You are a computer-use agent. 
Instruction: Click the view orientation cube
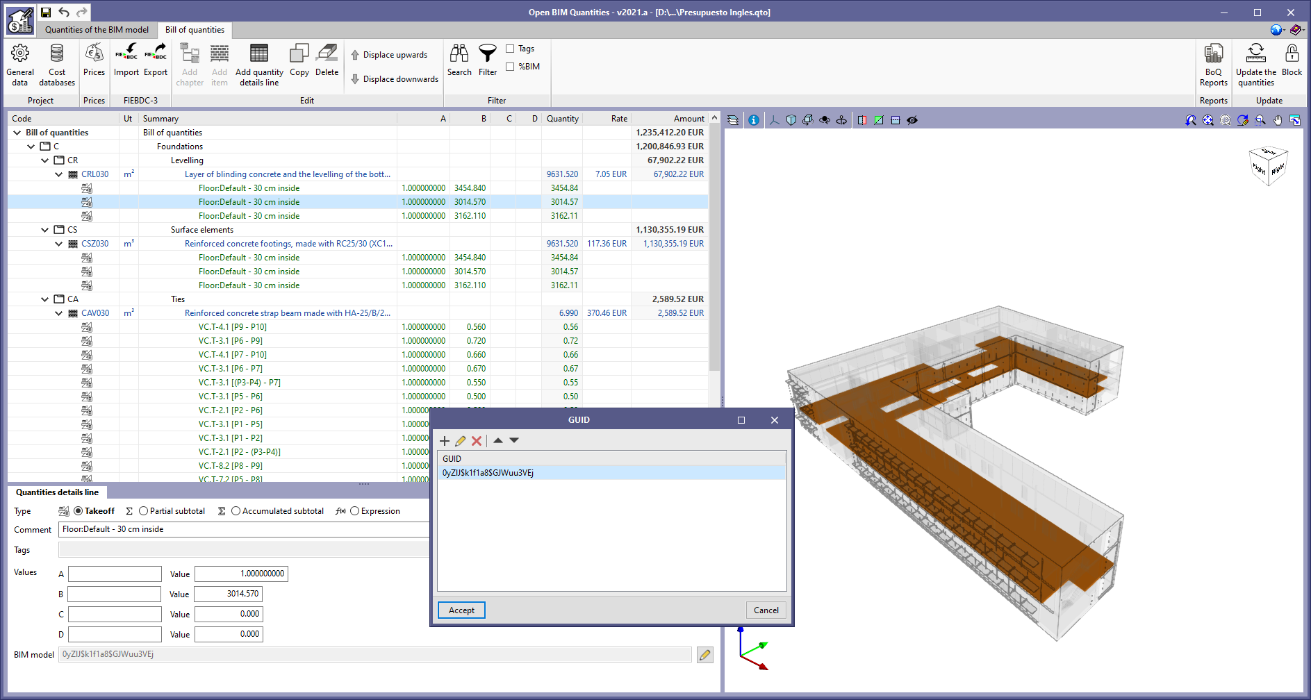click(1269, 166)
